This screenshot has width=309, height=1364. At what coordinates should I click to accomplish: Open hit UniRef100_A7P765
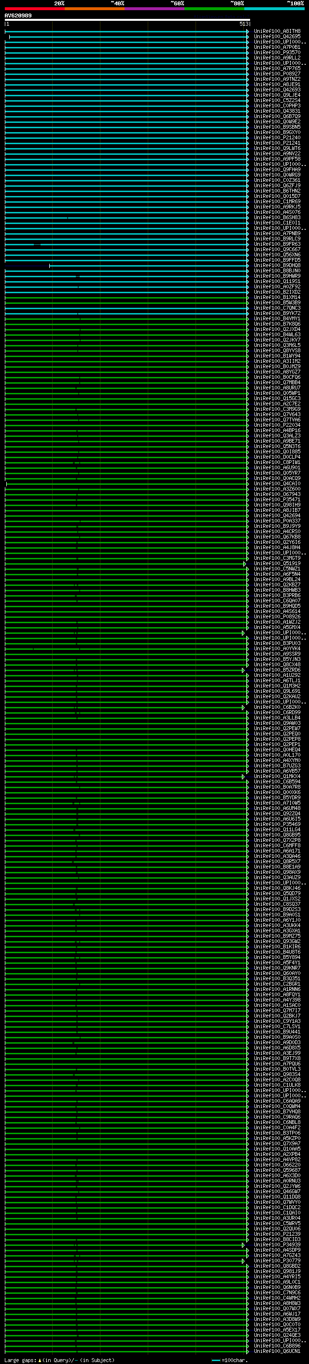click(277, 68)
